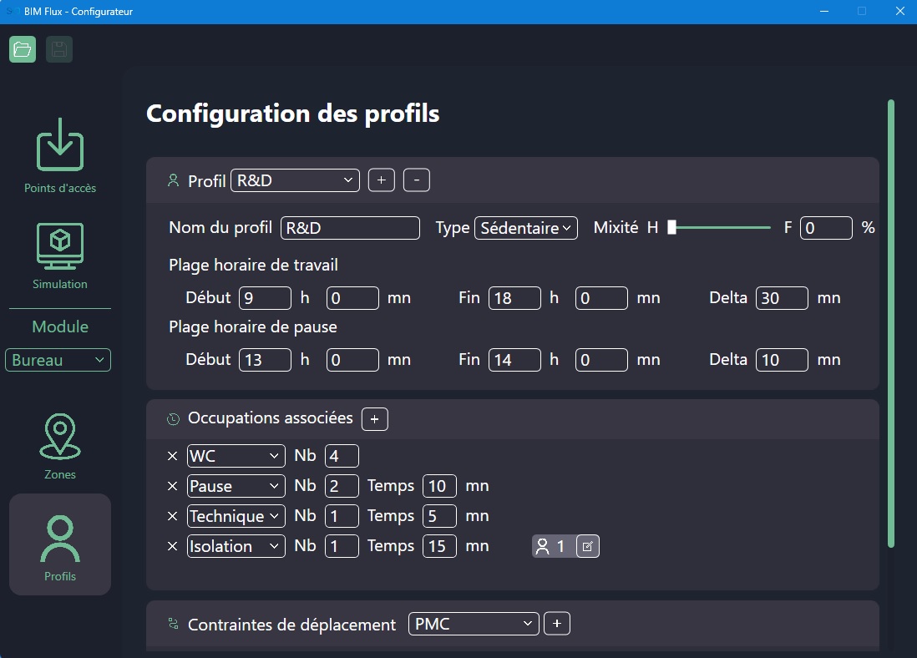Edit persons for the Isolation occupation
Screen dimensions: 917x658
coord(587,546)
